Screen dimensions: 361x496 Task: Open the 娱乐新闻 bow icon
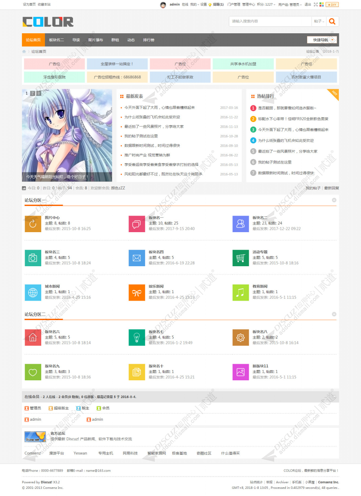137,292
